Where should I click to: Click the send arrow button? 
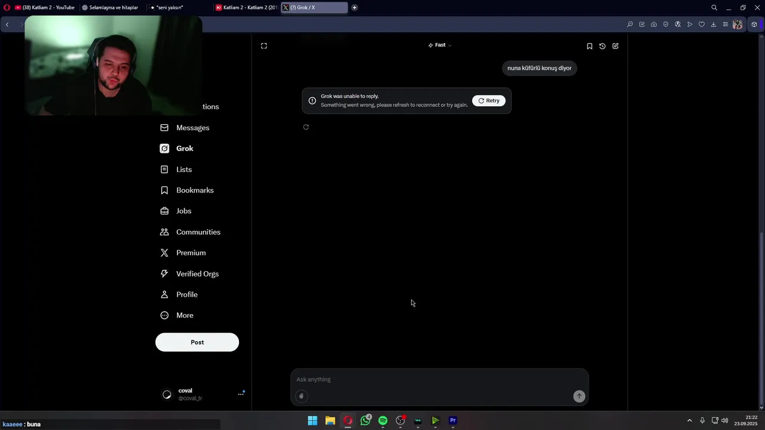point(579,396)
